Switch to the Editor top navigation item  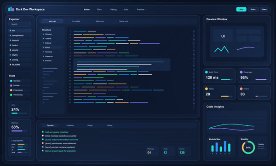click(86, 9)
